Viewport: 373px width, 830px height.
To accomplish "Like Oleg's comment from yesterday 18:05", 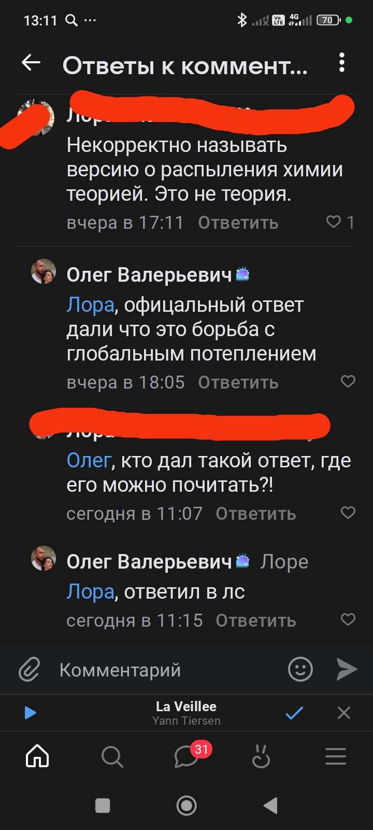I will (348, 382).
